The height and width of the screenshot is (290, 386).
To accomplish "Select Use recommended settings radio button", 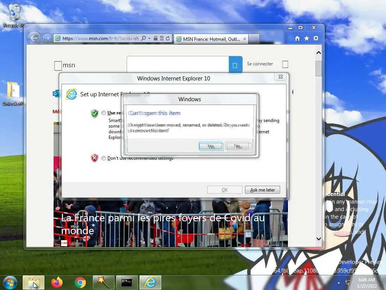I will tap(103, 113).
